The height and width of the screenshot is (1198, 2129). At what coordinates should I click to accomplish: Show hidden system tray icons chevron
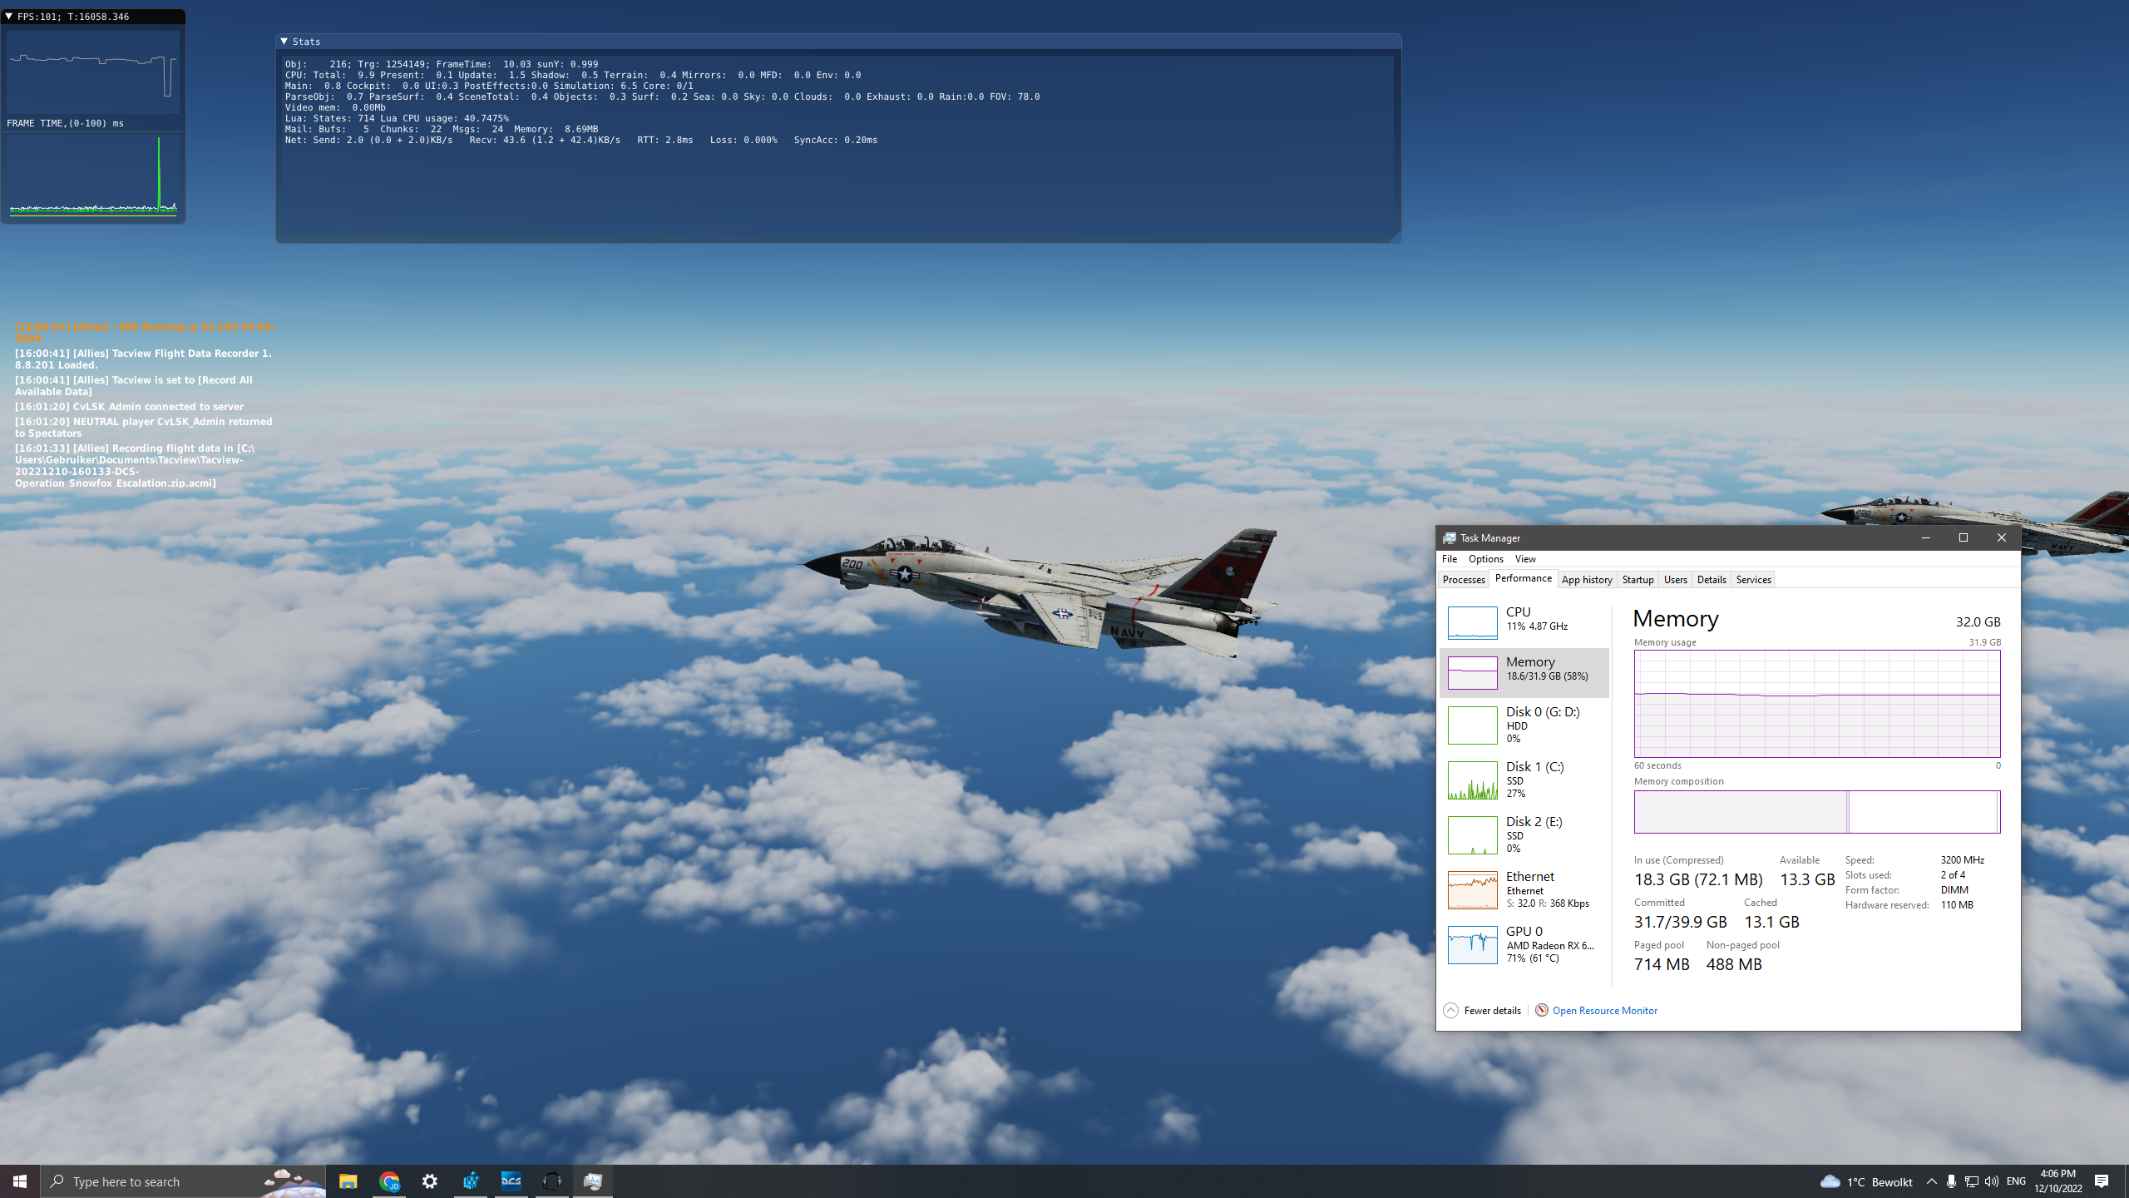coord(1931,1181)
